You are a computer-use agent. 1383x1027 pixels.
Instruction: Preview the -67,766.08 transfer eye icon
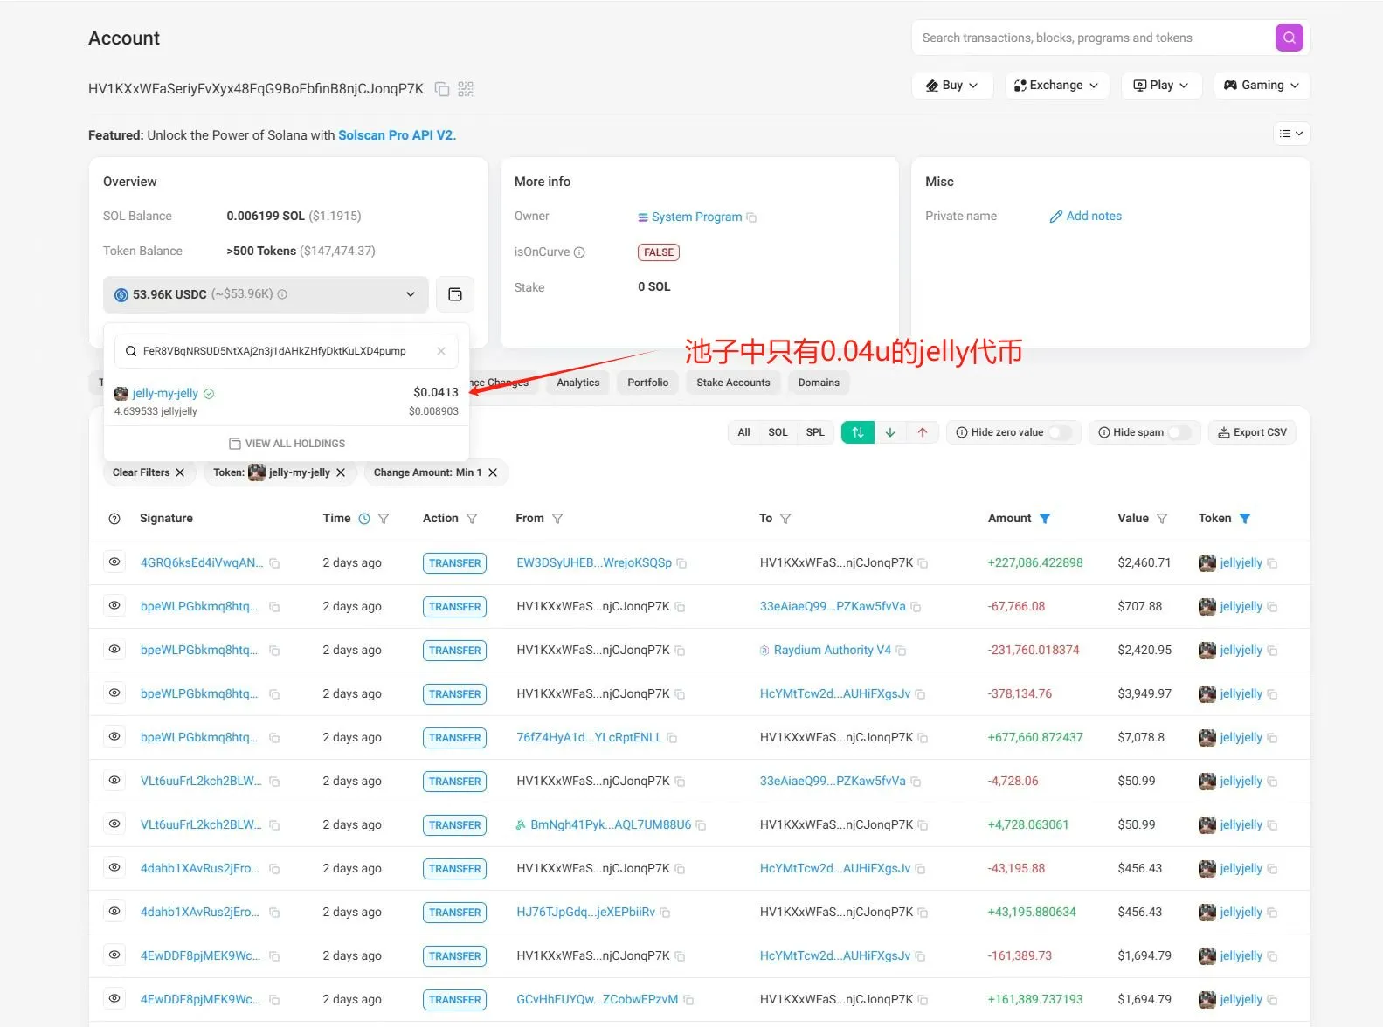114,606
